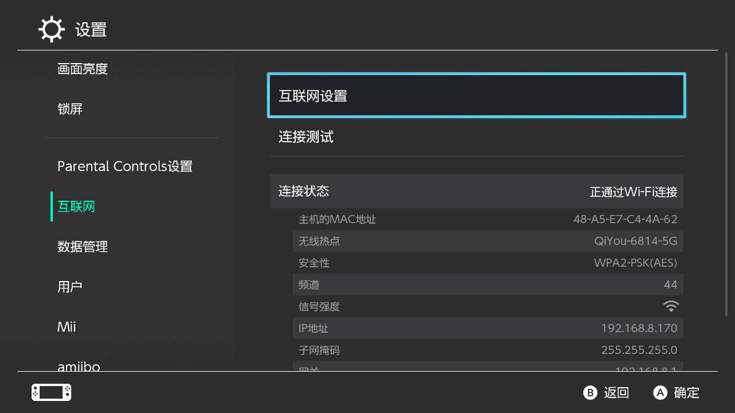Viewport: 735px width, 413px height.
Task: Click the 连接状态 status row
Action: point(475,190)
